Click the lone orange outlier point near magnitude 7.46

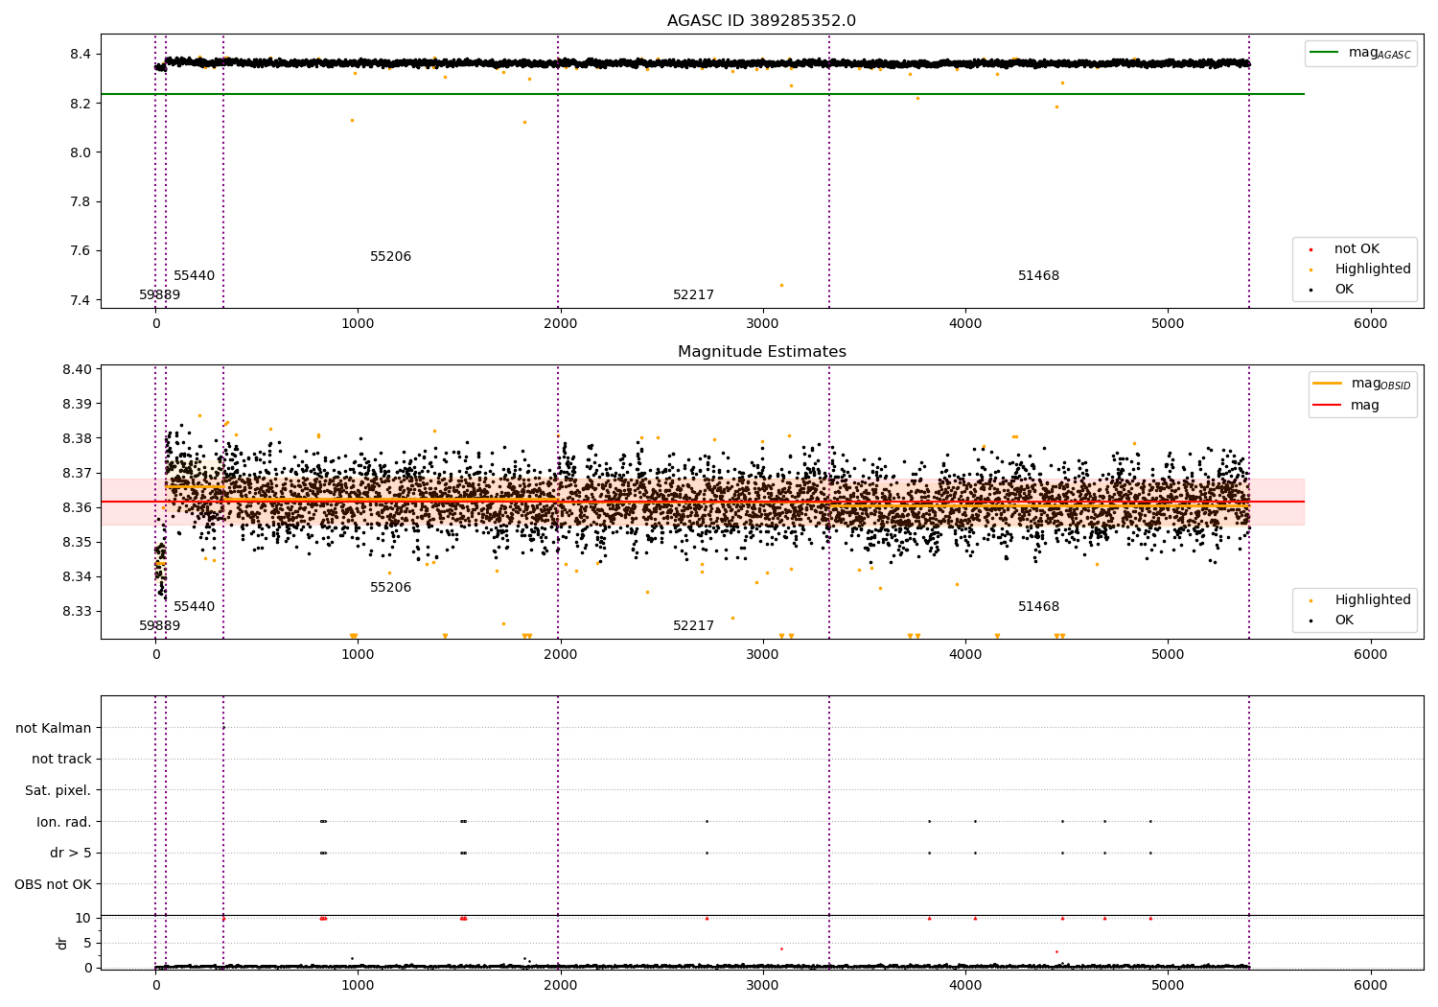[781, 285]
